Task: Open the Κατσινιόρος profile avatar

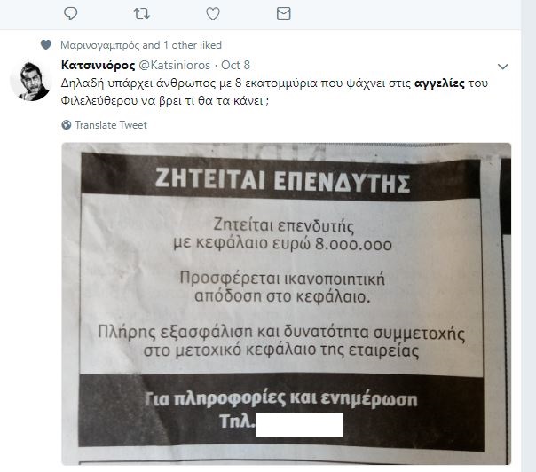Action: [x=31, y=82]
